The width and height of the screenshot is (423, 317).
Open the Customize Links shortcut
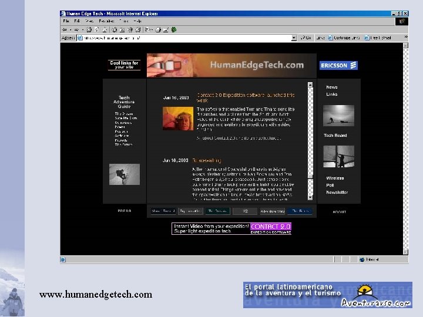point(344,38)
